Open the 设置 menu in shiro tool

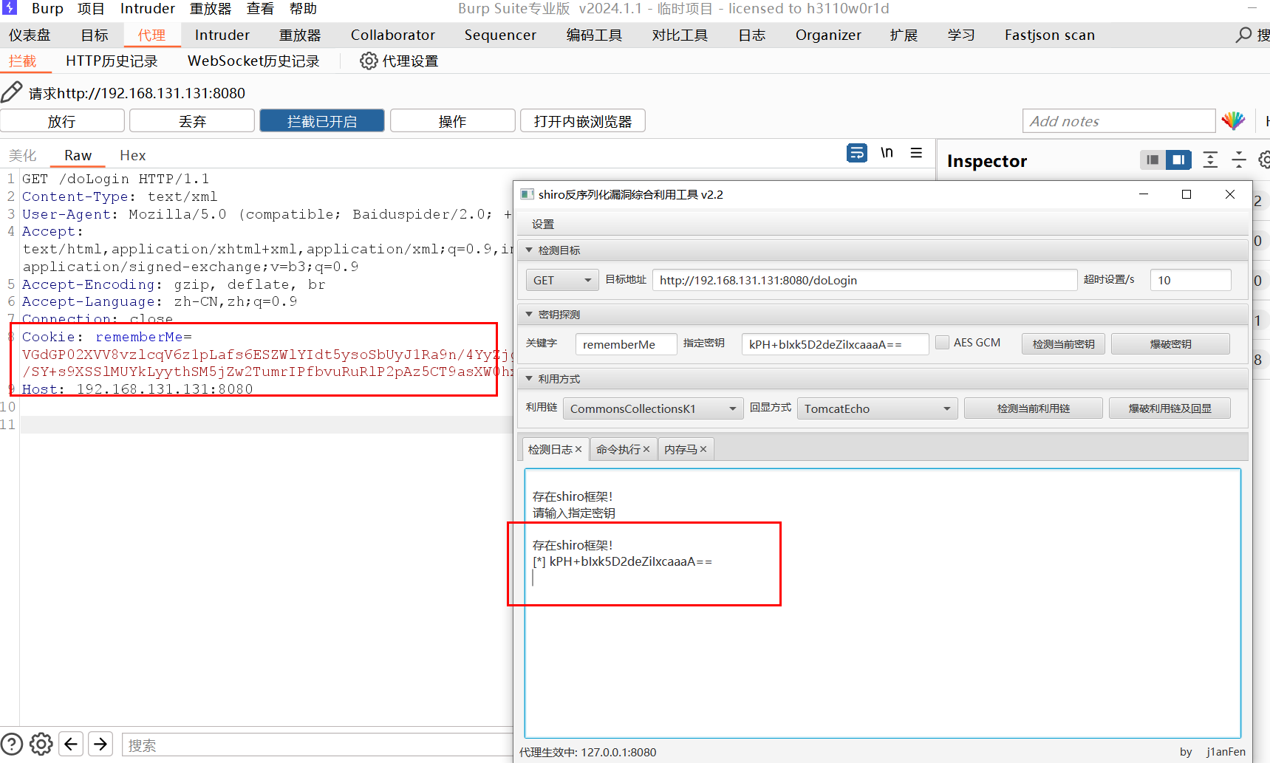coord(543,224)
